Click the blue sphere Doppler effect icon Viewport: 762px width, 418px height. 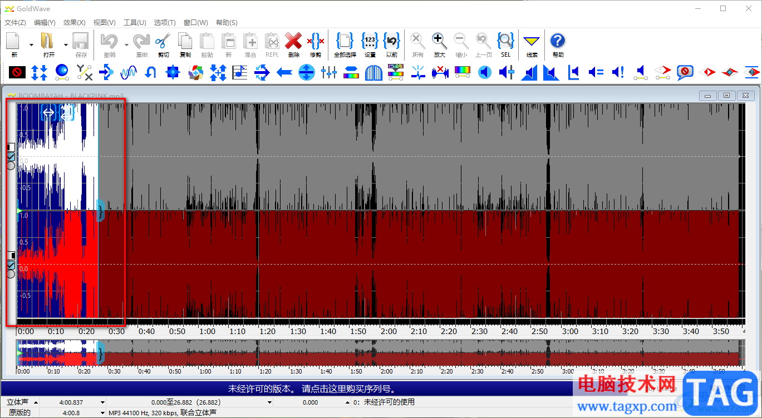tap(62, 72)
